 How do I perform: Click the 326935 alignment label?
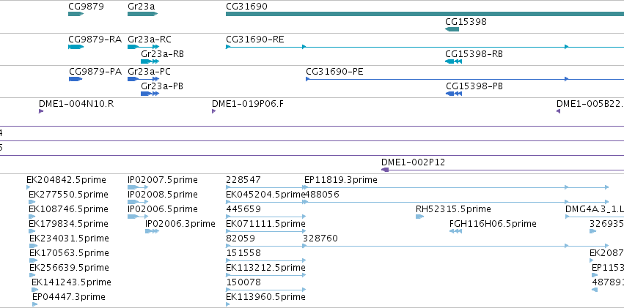(606, 224)
